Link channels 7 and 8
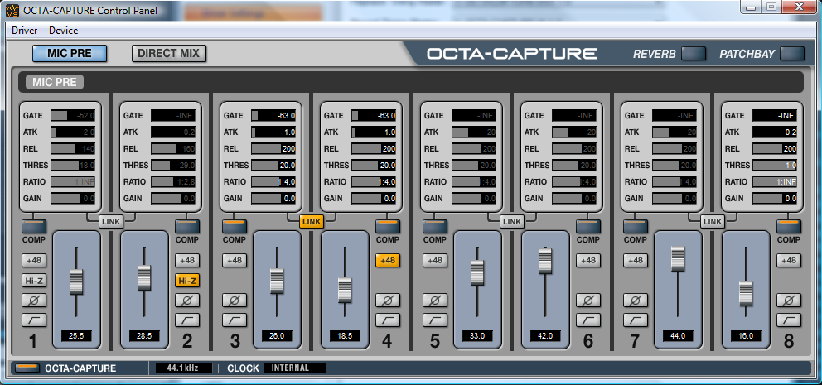 (712, 221)
